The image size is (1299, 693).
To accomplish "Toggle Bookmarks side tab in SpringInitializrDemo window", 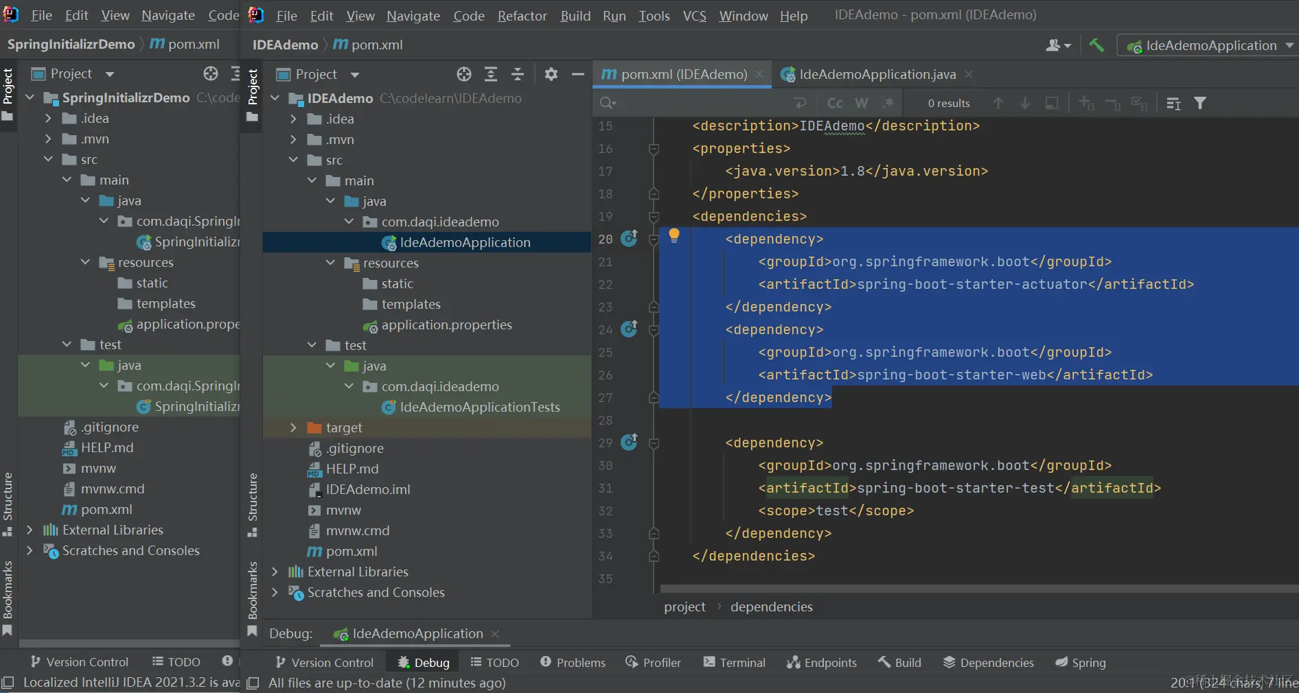I will pyautogui.click(x=8, y=598).
